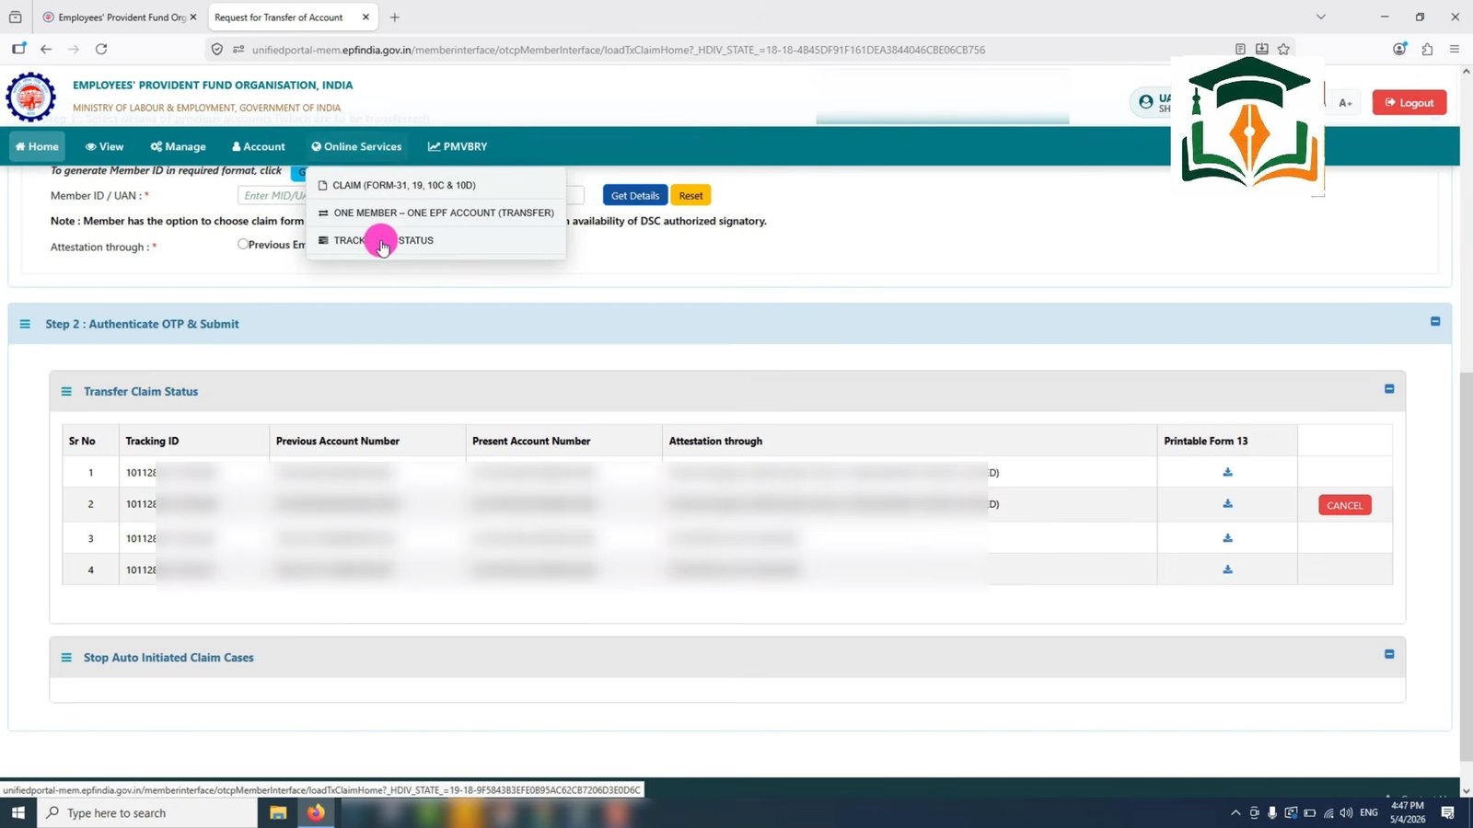Go back to the previous page
This screenshot has width=1473, height=828.
point(46,49)
